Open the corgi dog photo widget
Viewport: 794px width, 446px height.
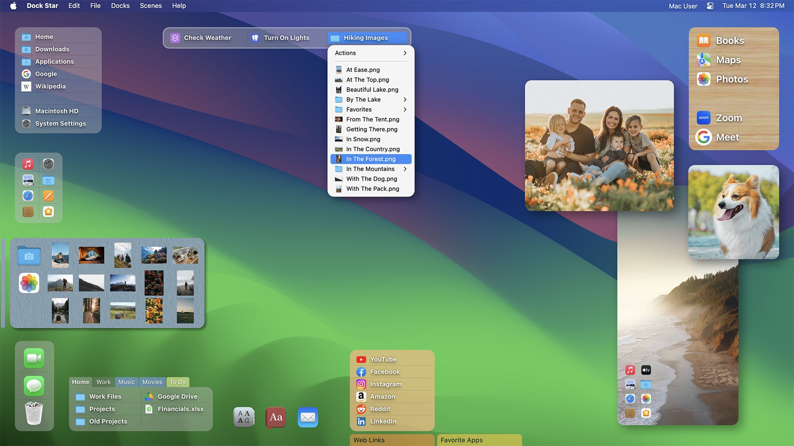pos(734,212)
